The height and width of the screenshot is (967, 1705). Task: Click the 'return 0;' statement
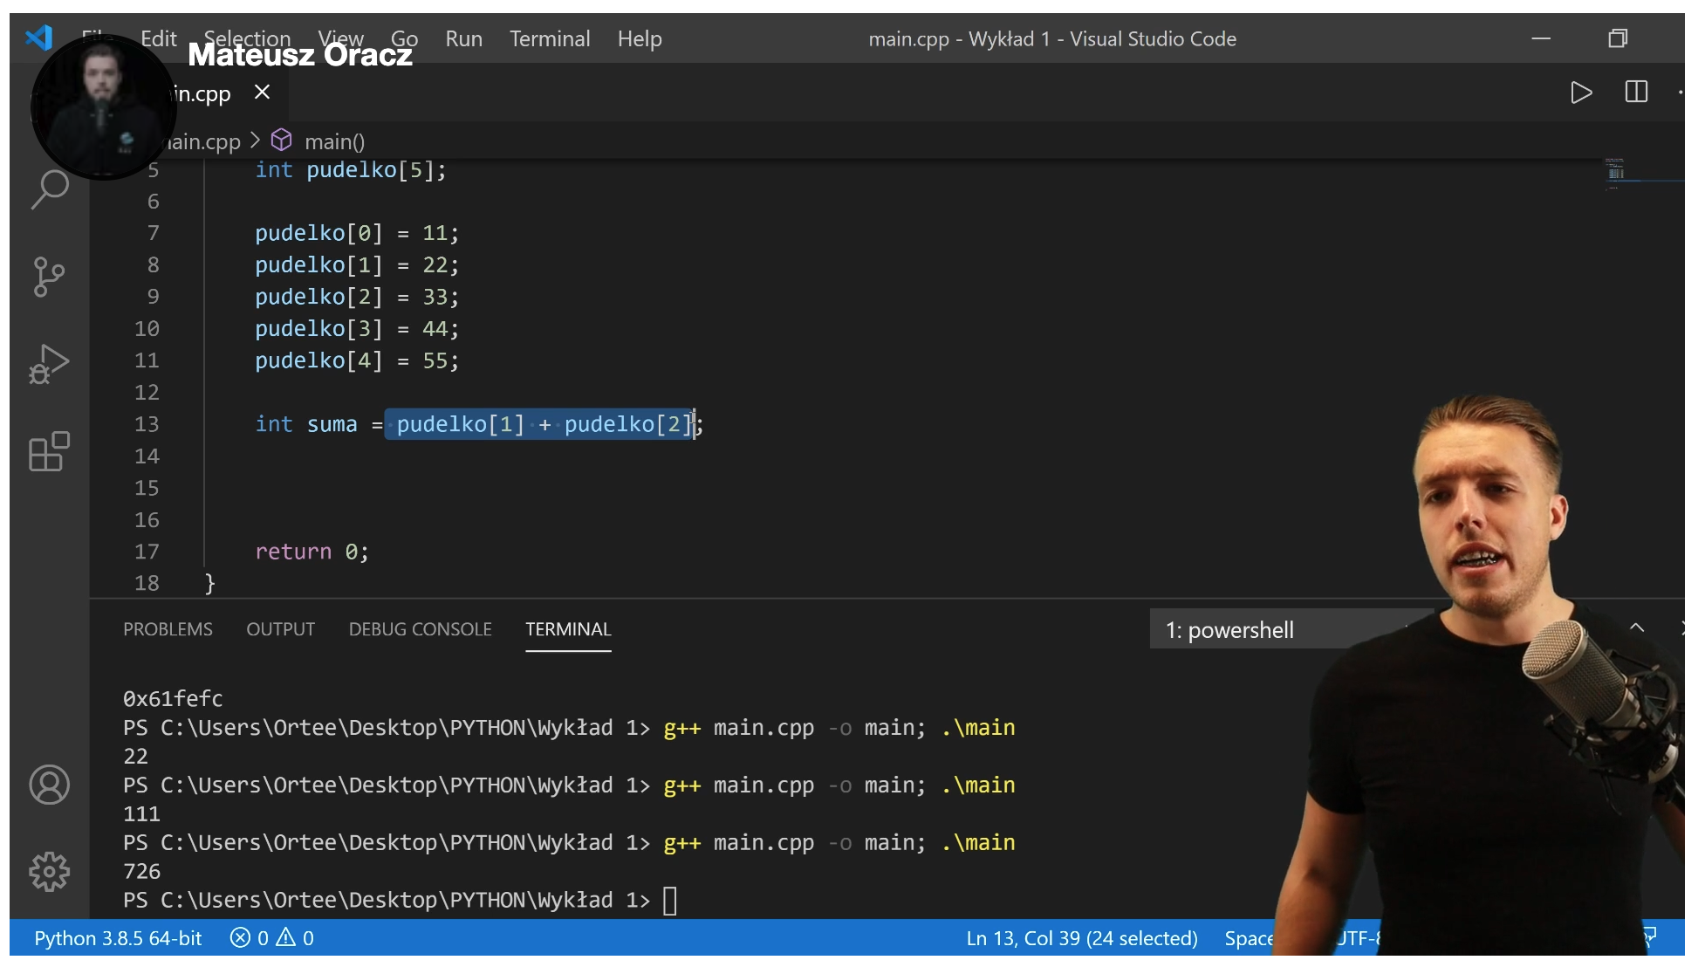(312, 552)
